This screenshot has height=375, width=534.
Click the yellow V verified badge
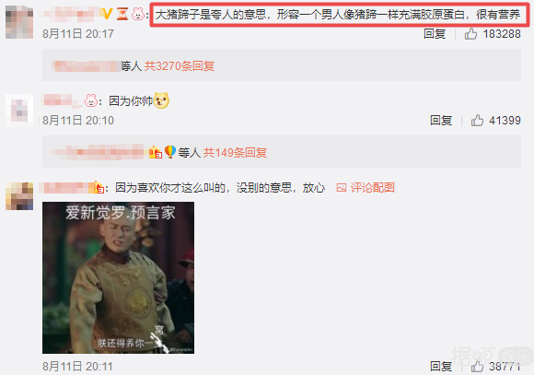pos(108,14)
